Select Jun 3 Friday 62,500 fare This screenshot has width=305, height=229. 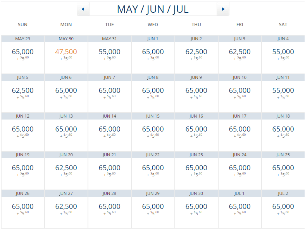240,55
